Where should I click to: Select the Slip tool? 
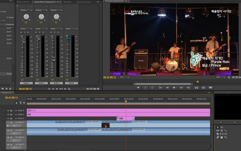tap(222, 134)
